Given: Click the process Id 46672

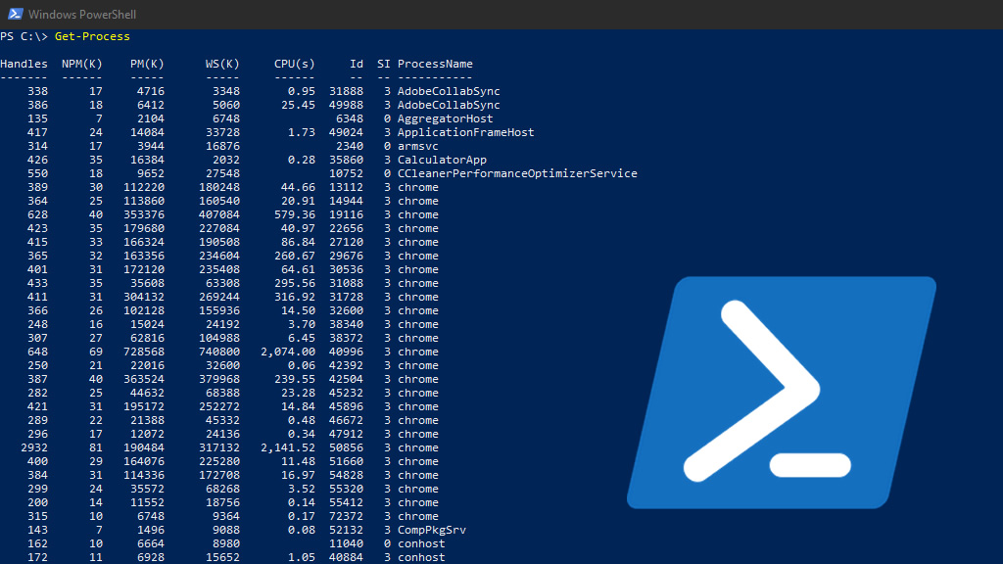Looking at the screenshot, I should (x=346, y=420).
